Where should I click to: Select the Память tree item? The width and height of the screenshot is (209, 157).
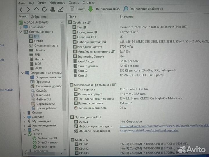click(37, 50)
